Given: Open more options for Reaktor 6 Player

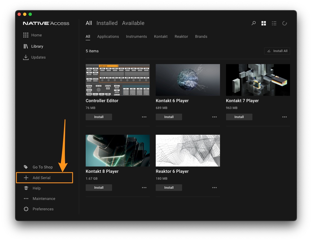Looking at the screenshot, I should click(215, 188).
